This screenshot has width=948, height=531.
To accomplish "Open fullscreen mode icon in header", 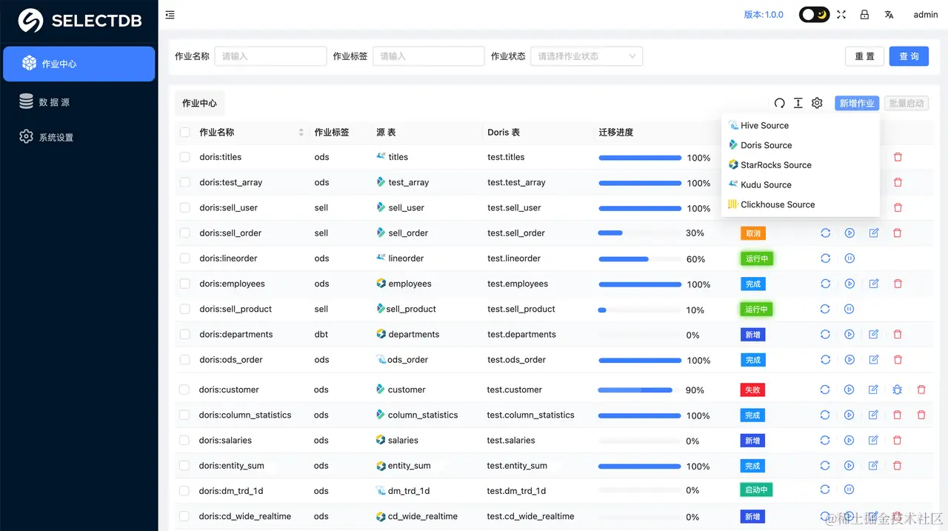I will (841, 15).
